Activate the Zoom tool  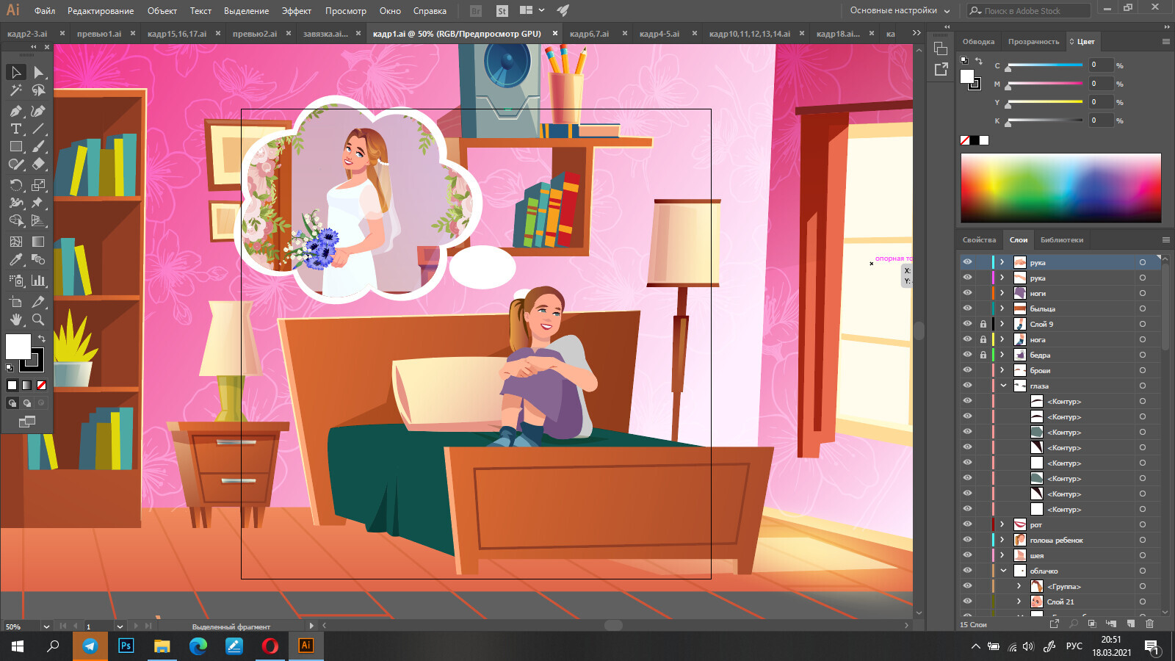pyautogui.click(x=38, y=320)
